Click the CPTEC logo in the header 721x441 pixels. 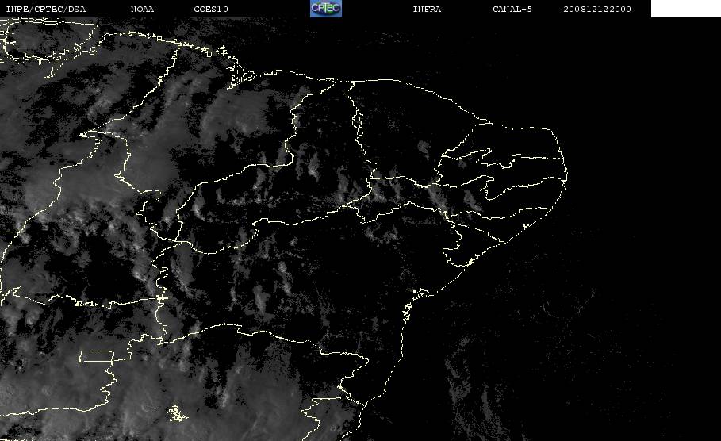[x=325, y=8]
